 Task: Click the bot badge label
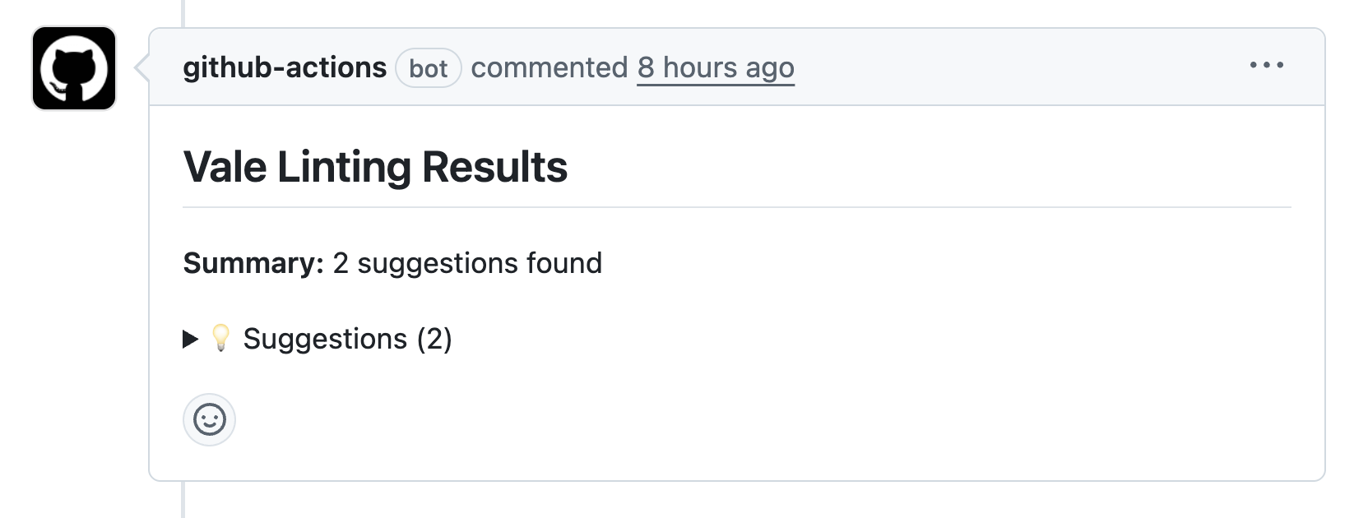tap(429, 68)
